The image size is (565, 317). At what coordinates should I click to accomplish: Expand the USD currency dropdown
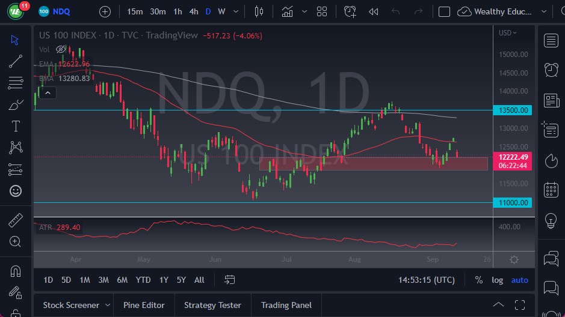tap(508, 33)
